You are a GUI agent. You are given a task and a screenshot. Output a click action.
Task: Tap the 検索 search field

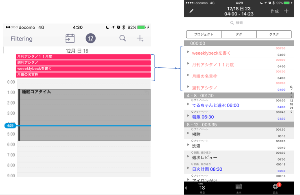click(x=239, y=23)
